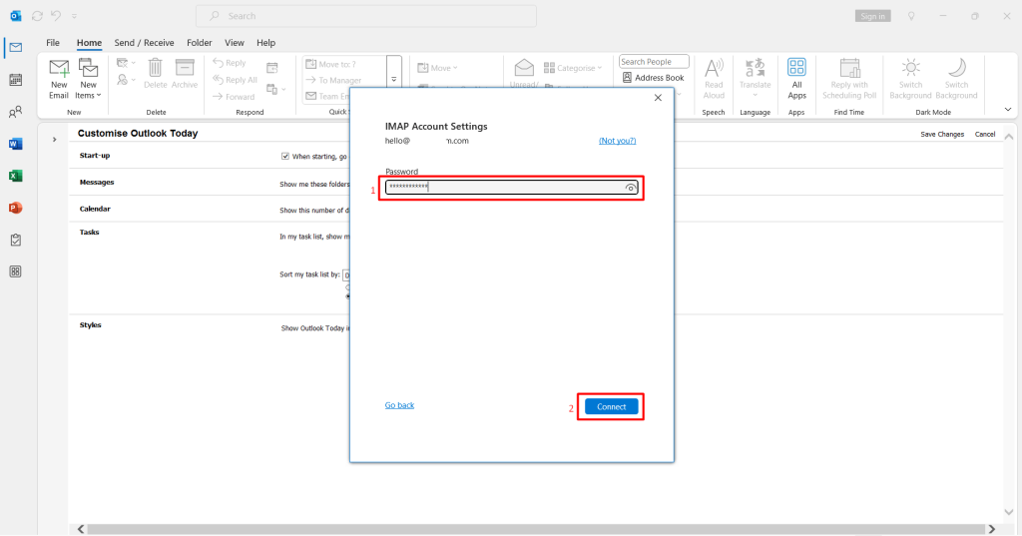Image resolution: width=1022 pixels, height=536 pixels.
Task: Click Save Changes in Outlook Today
Action: point(942,135)
